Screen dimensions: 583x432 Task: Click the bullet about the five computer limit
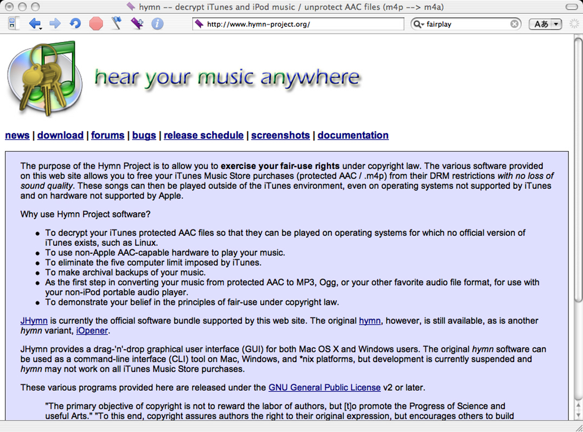(x=153, y=263)
